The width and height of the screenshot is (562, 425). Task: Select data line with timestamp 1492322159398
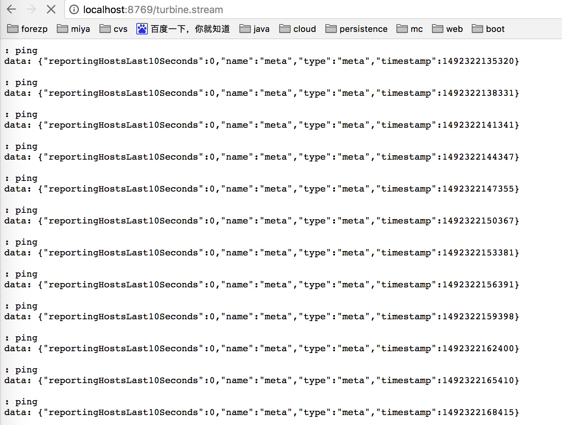tap(261, 316)
